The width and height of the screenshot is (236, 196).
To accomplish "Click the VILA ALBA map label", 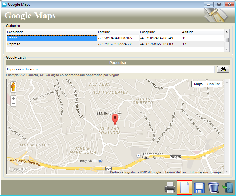I will (x=99, y=84).
